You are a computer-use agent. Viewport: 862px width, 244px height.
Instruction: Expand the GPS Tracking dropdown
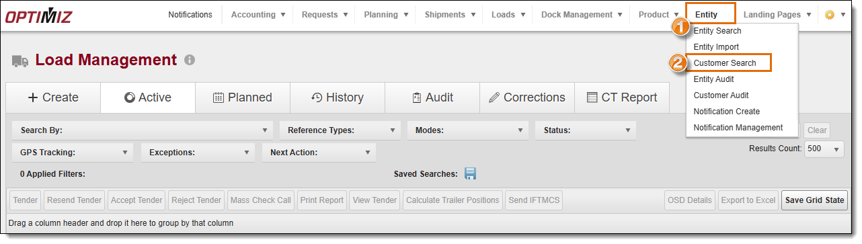(73, 153)
